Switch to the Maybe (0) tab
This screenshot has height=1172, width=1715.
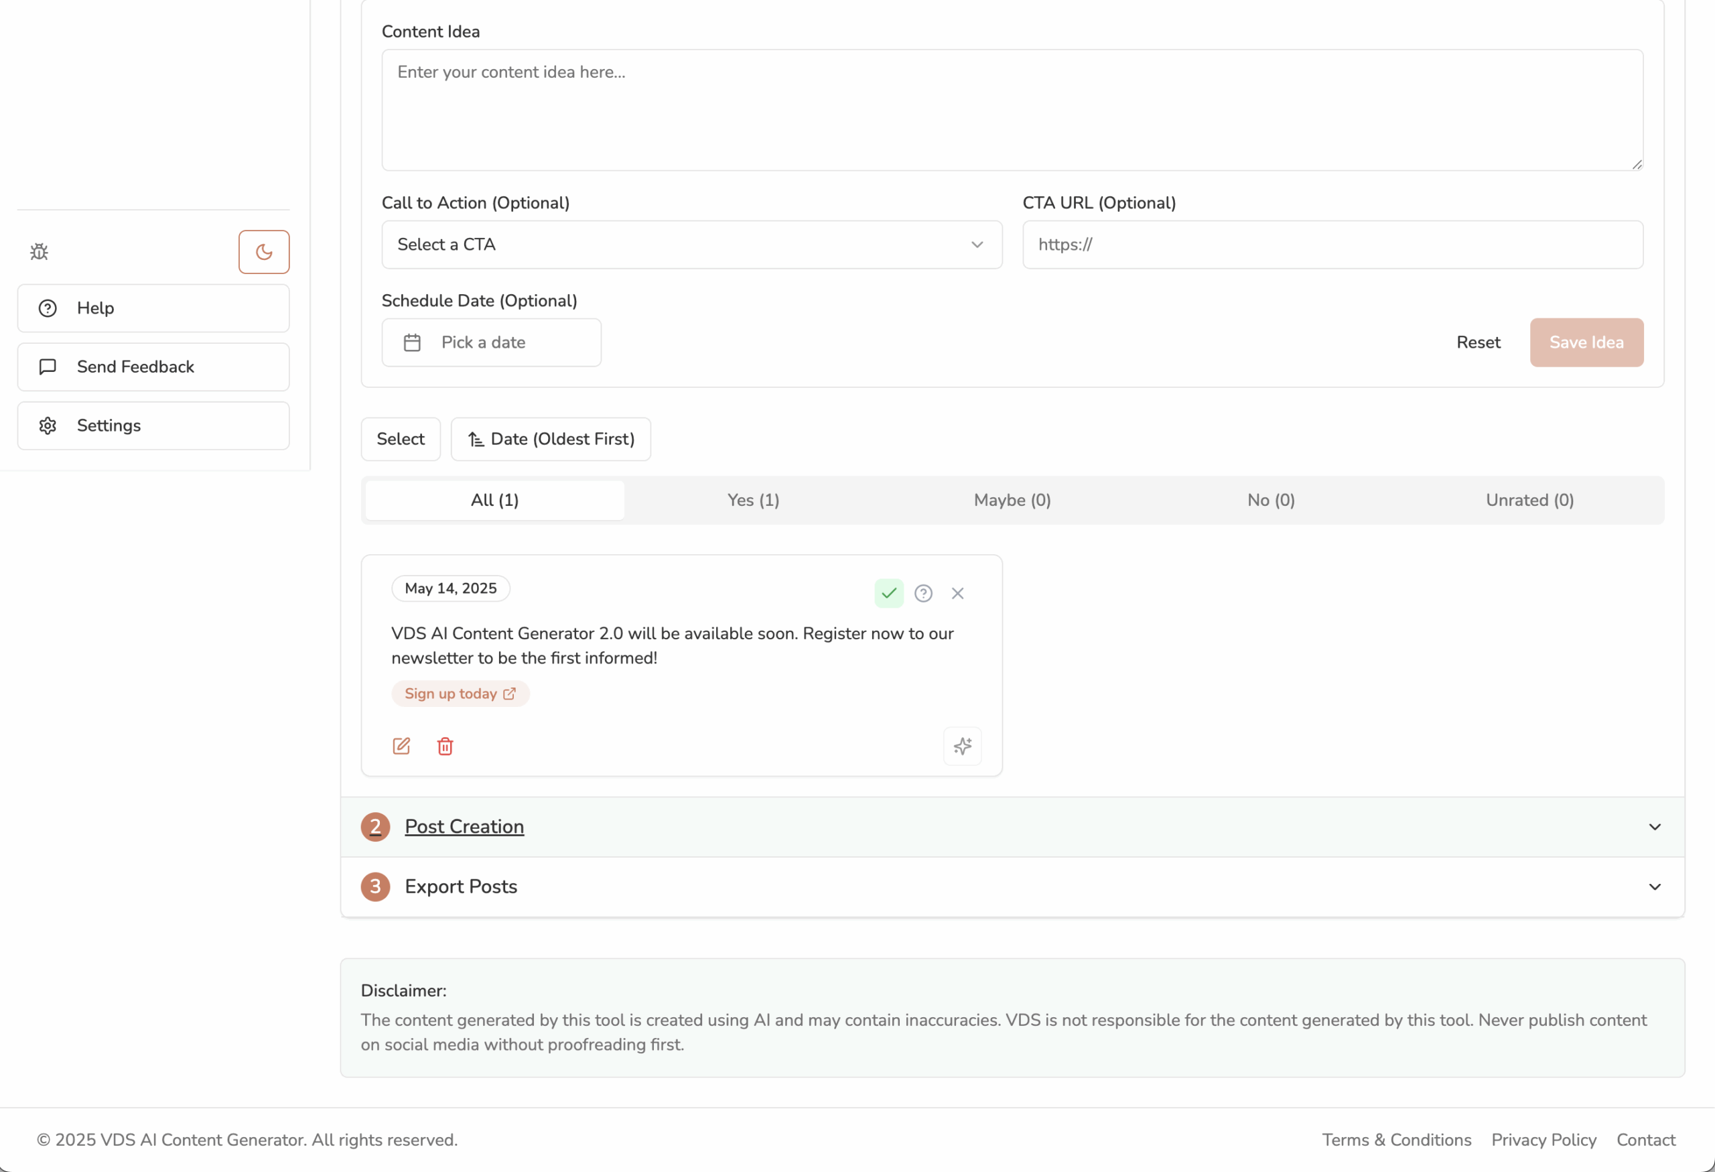1012,501
